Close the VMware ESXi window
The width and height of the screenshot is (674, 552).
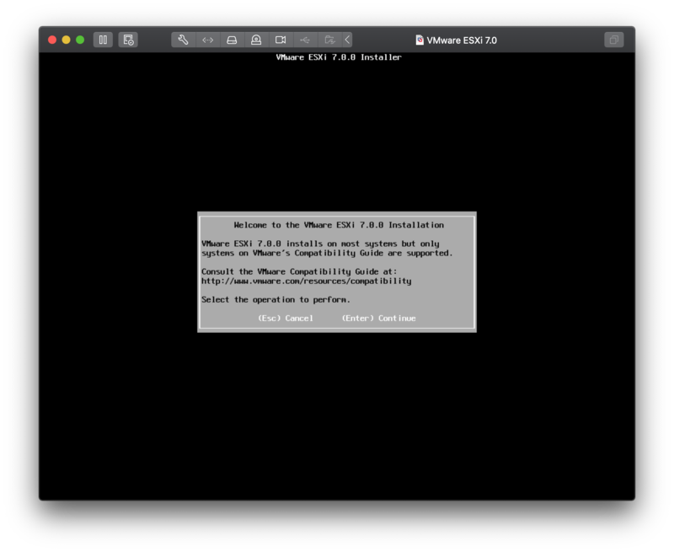click(x=52, y=40)
